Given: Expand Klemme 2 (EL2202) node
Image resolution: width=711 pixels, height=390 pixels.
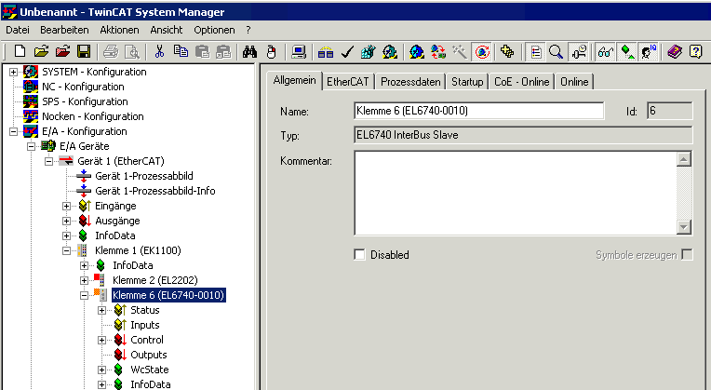Looking at the screenshot, I should (x=84, y=281).
